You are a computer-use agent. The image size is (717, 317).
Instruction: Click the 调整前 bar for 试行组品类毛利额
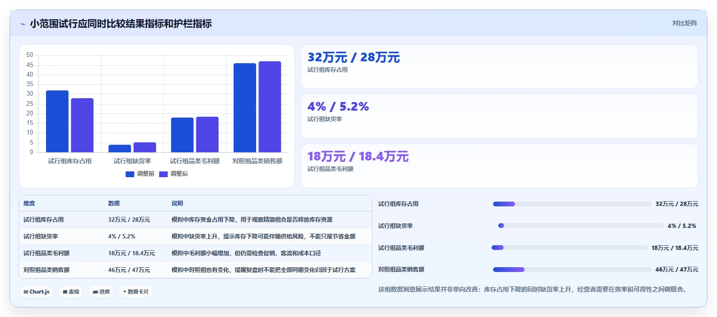click(182, 135)
